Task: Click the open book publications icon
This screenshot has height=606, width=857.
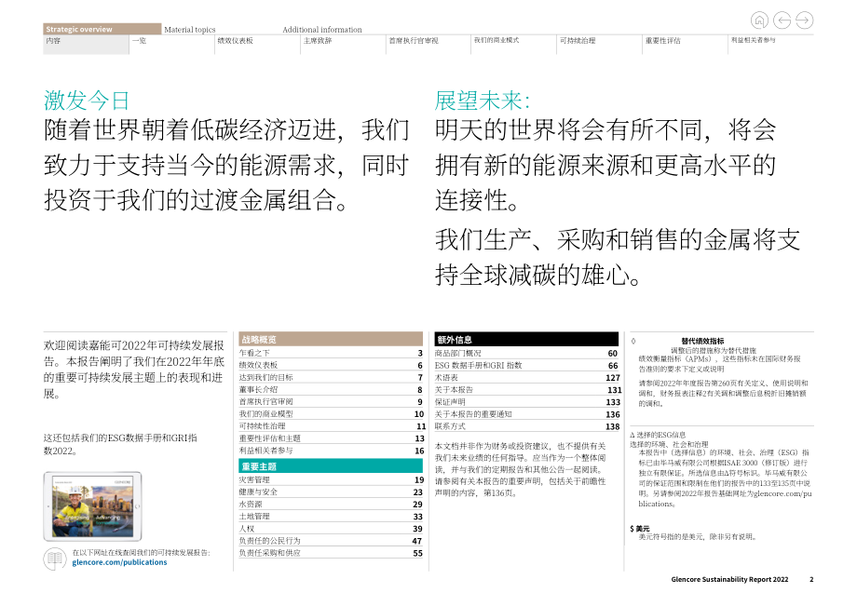Action: (55, 559)
